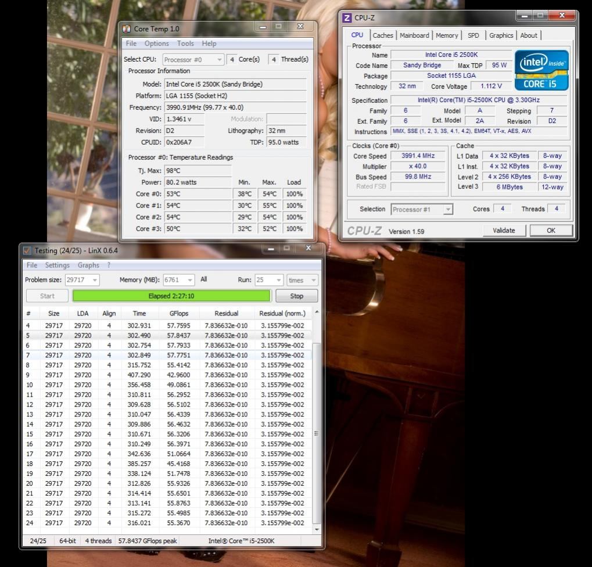
Task: Open Options menu in Core Temp
Action: 157,44
